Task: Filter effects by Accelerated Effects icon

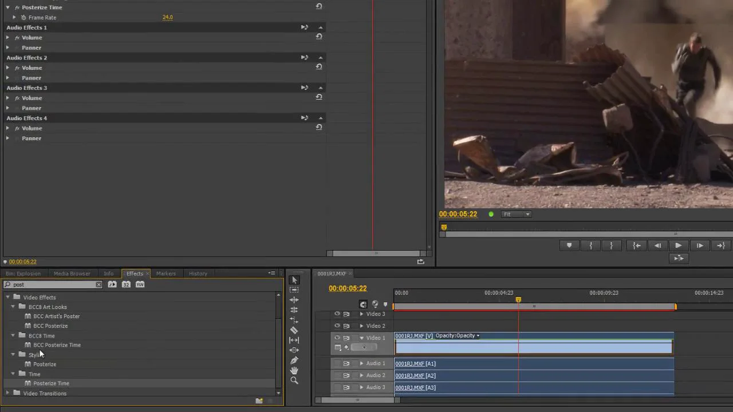Action: click(112, 284)
